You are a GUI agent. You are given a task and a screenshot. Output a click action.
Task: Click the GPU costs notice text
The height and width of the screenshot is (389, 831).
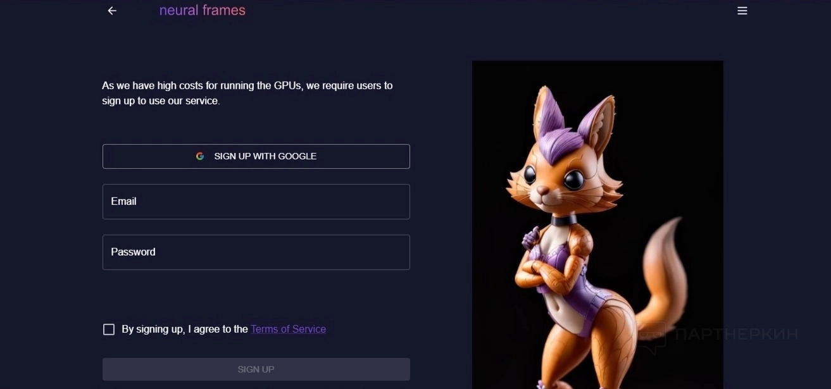(x=247, y=93)
